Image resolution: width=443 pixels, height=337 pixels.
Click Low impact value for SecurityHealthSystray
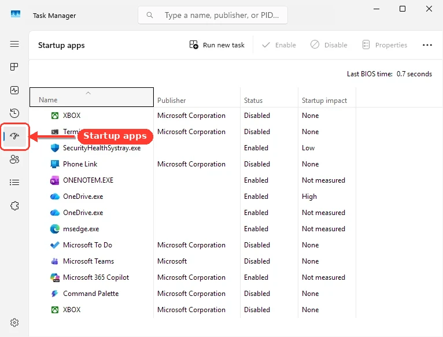(x=308, y=148)
